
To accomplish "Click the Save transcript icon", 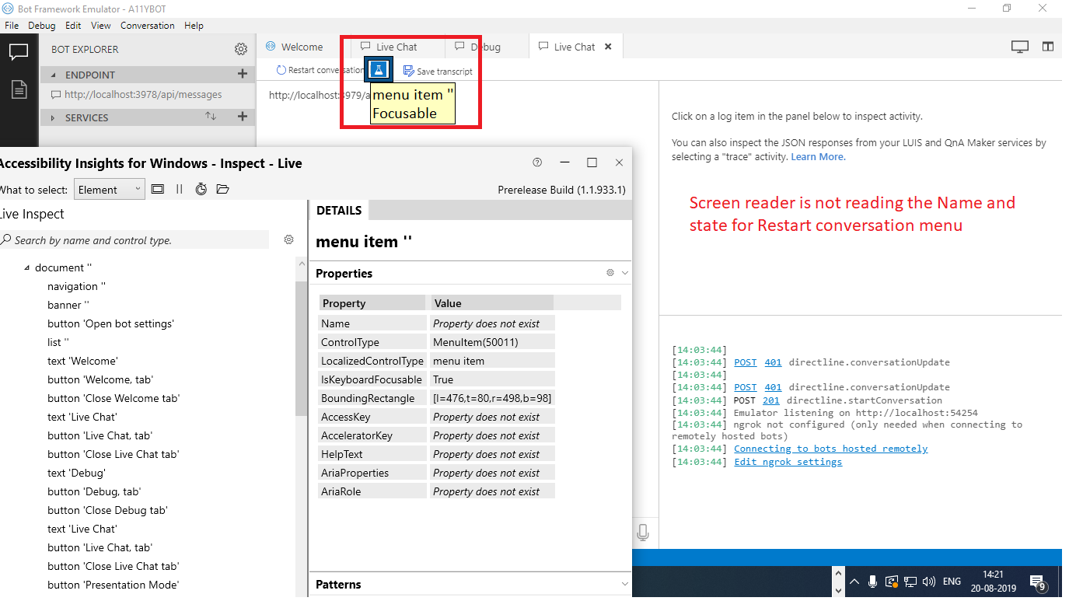I will click(409, 70).
